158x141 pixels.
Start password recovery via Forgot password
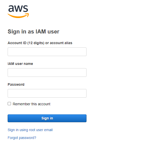(22, 138)
